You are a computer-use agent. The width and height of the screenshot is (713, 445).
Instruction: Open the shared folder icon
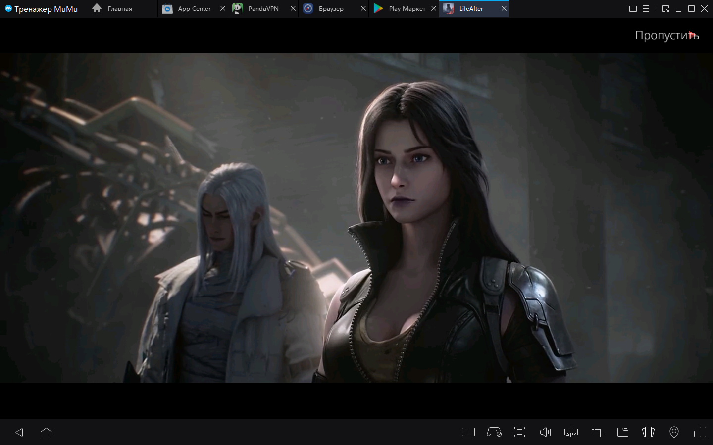(x=623, y=432)
